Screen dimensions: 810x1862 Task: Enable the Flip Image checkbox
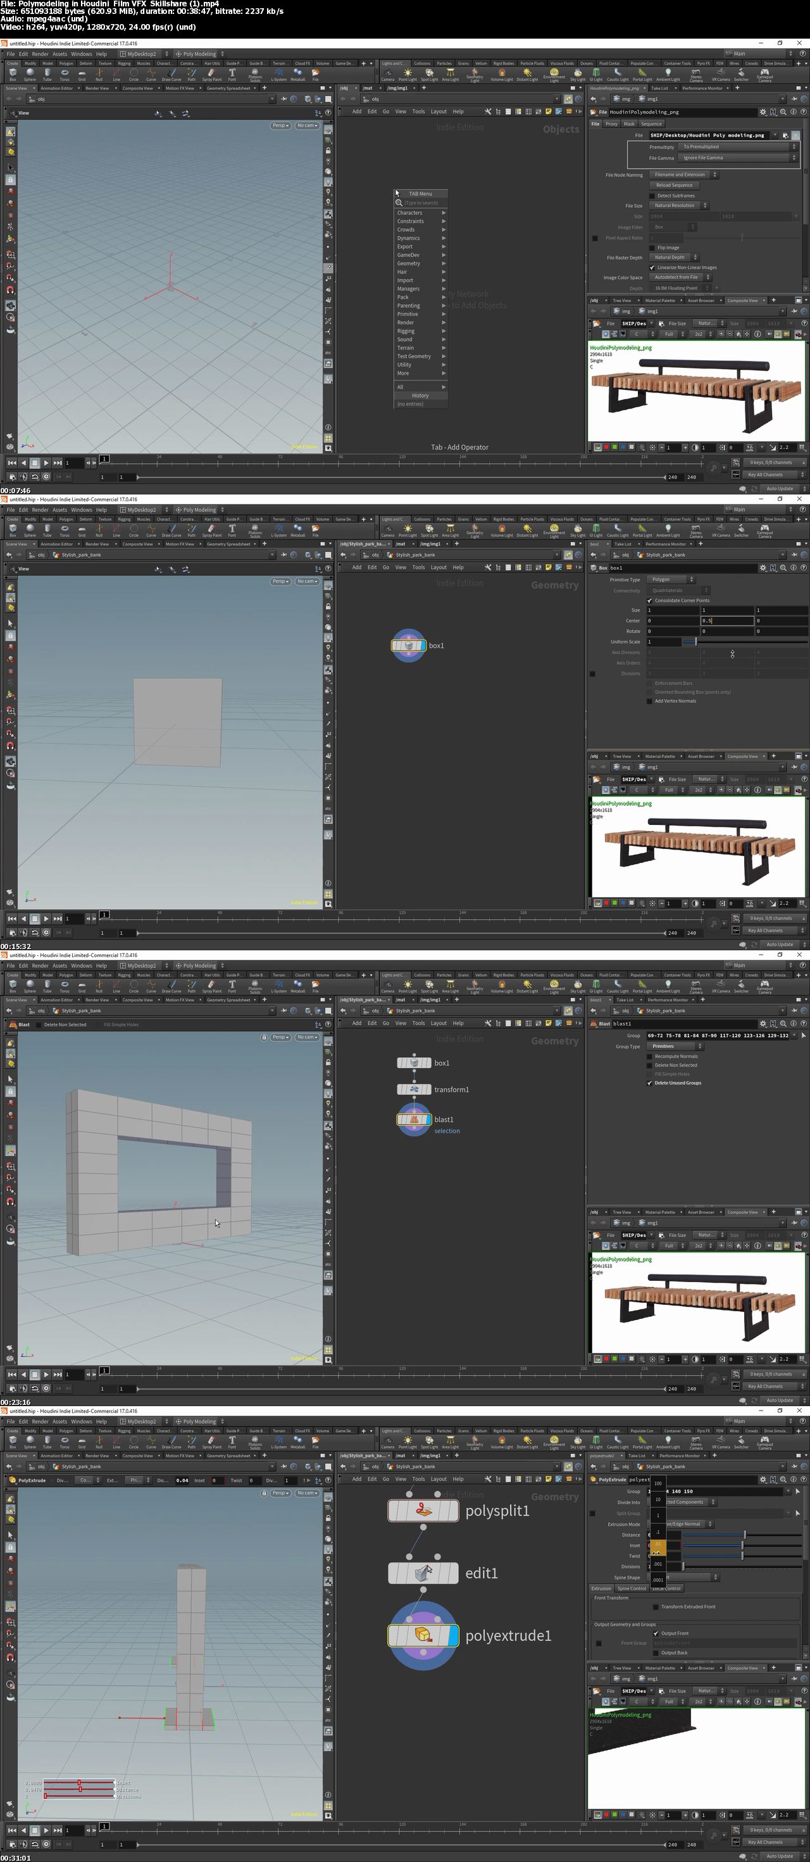tap(652, 247)
